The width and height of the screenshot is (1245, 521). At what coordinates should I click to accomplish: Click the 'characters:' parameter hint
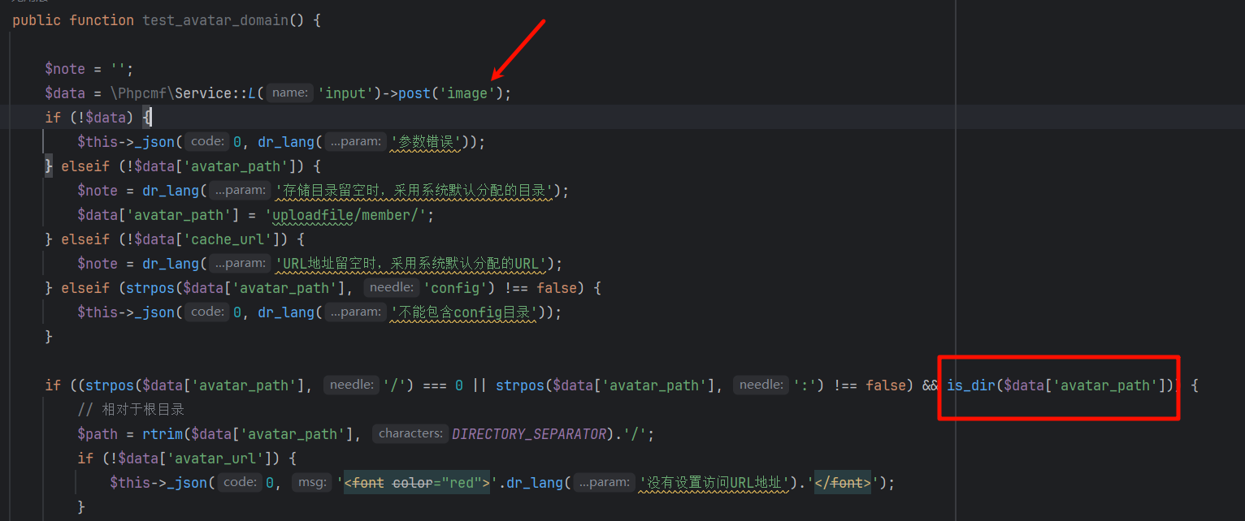(410, 434)
